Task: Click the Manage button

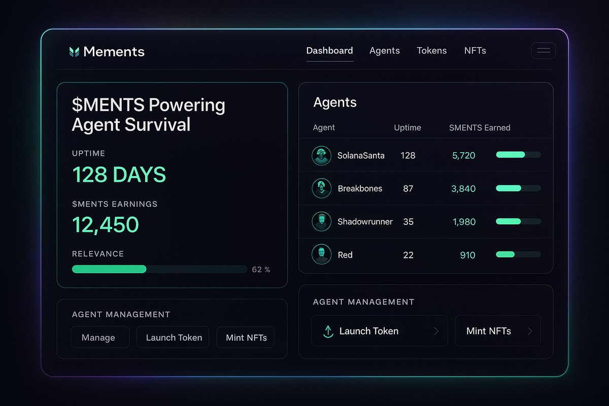Action: [x=100, y=337]
